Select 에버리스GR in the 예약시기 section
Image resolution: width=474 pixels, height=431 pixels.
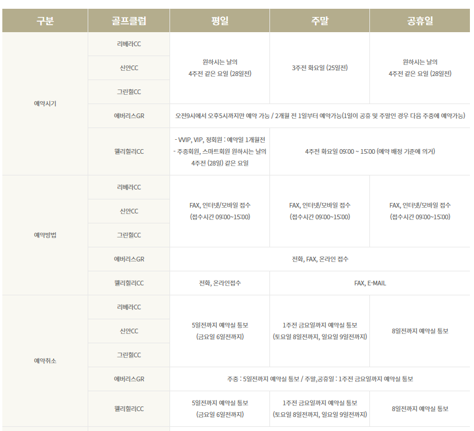[x=129, y=116]
